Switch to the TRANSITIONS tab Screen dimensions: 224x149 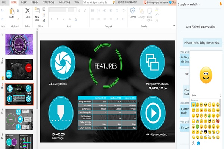(49, 3)
